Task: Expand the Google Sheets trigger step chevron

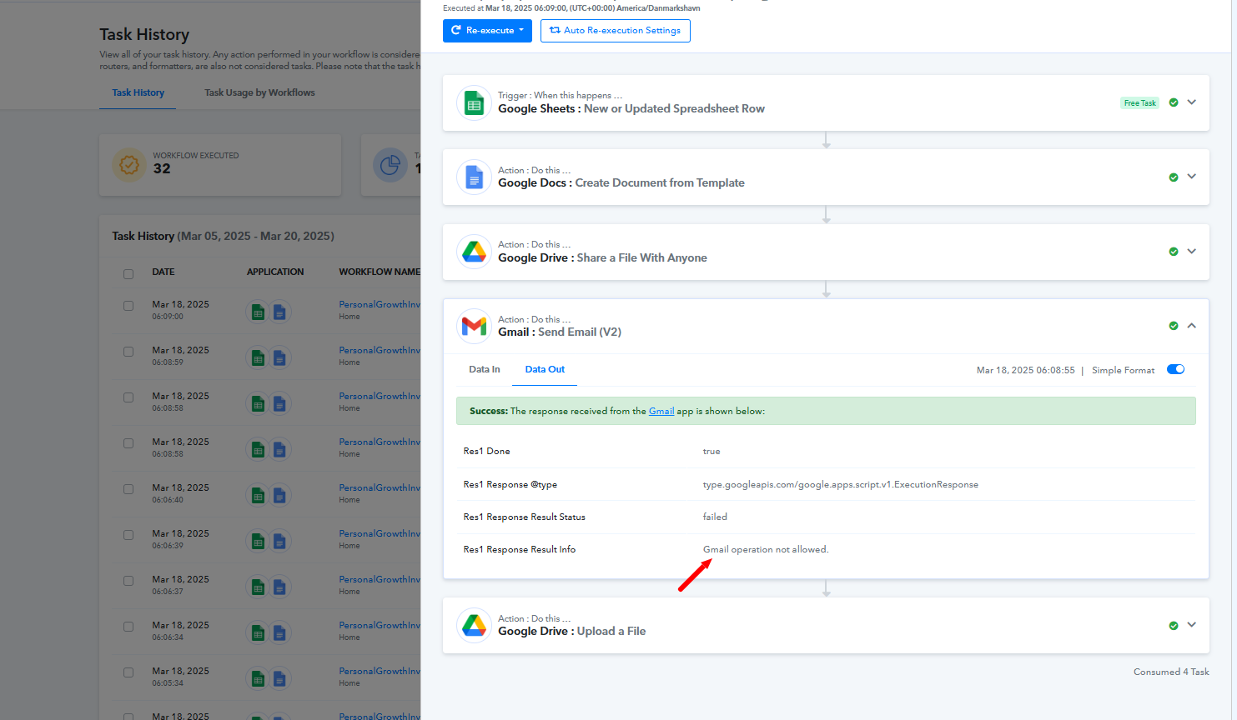Action: pos(1191,102)
